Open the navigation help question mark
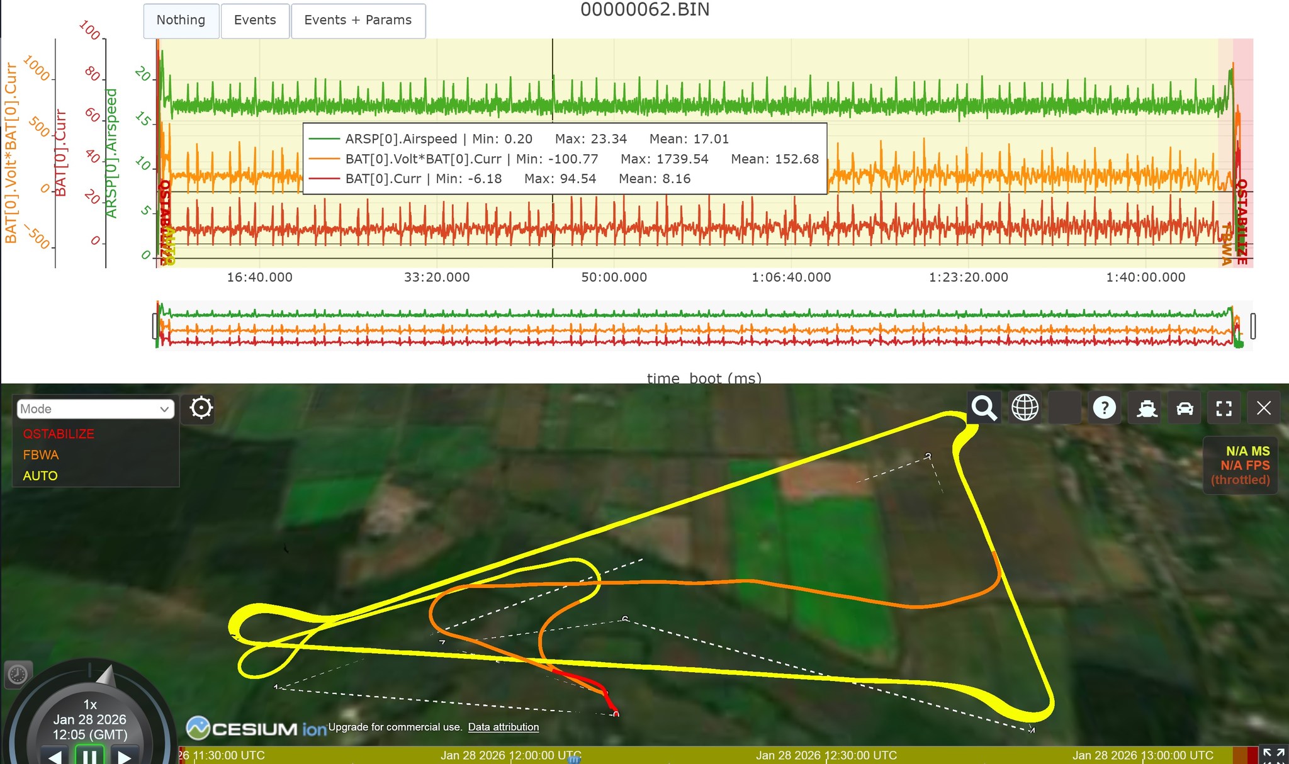 point(1104,408)
